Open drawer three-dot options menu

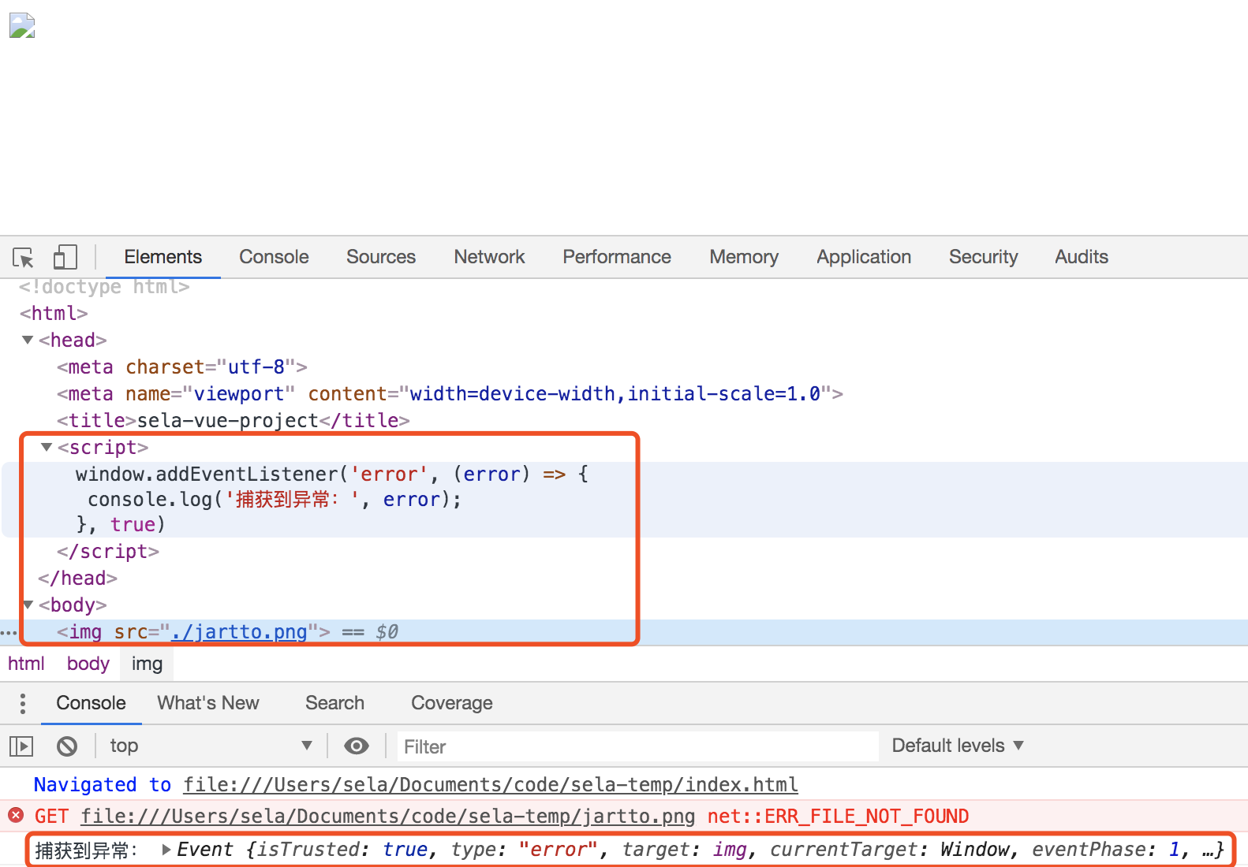(x=23, y=703)
